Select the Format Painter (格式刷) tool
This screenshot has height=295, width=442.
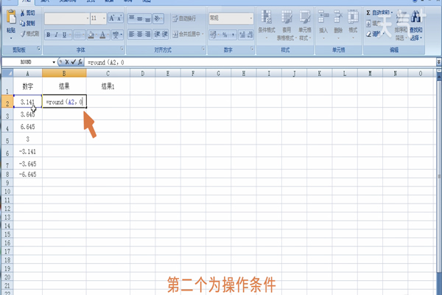(29, 34)
